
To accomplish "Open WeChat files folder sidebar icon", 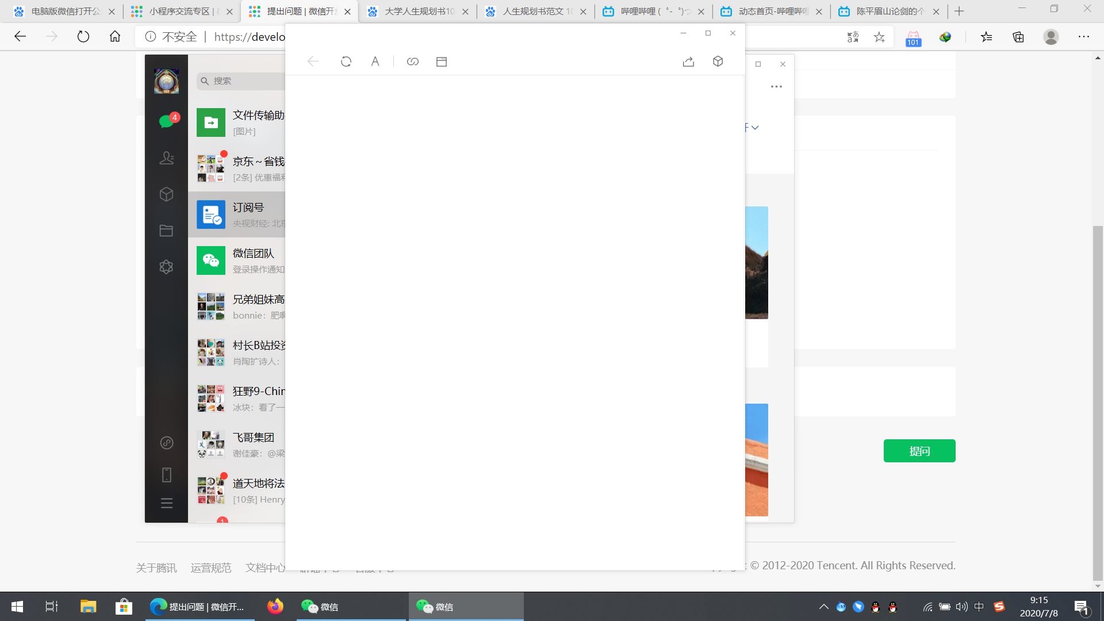I will point(166,231).
